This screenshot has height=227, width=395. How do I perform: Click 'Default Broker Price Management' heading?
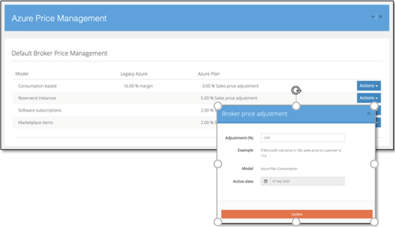click(59, 53)
